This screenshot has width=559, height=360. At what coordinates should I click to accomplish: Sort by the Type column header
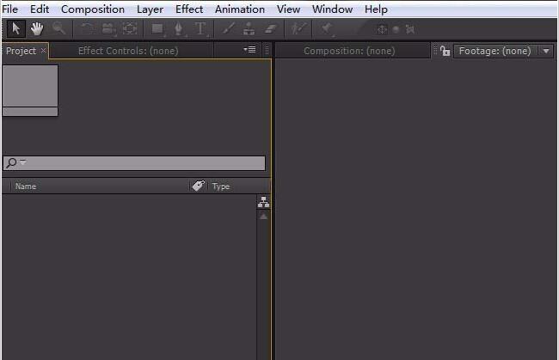coord(221,186)
